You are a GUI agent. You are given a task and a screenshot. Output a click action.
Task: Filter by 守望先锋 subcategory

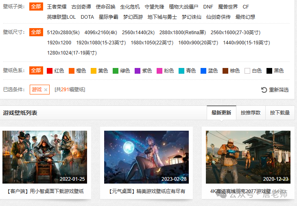155,7
